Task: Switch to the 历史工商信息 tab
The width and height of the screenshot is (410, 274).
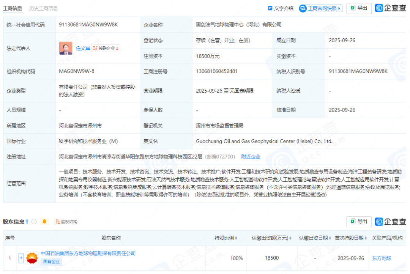Action: (44, 8)
